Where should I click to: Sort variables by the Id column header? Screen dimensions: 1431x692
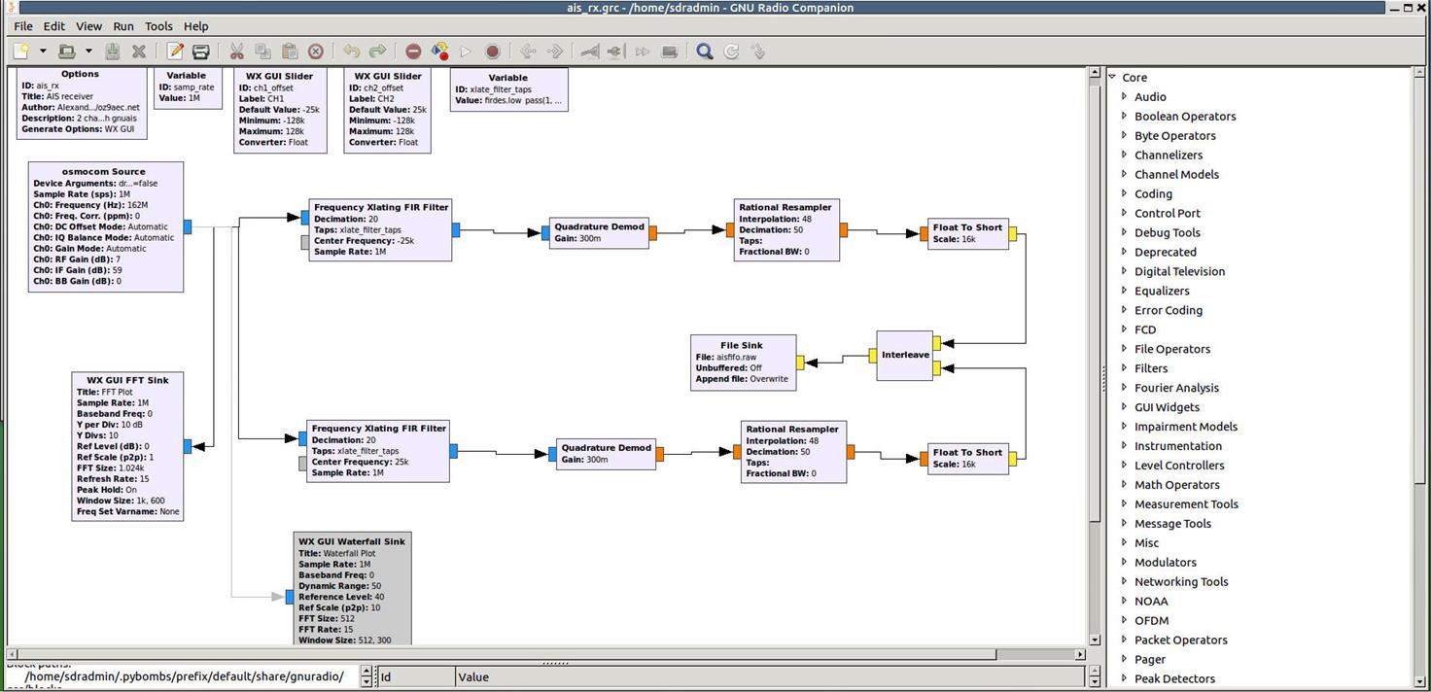(415, 676)
